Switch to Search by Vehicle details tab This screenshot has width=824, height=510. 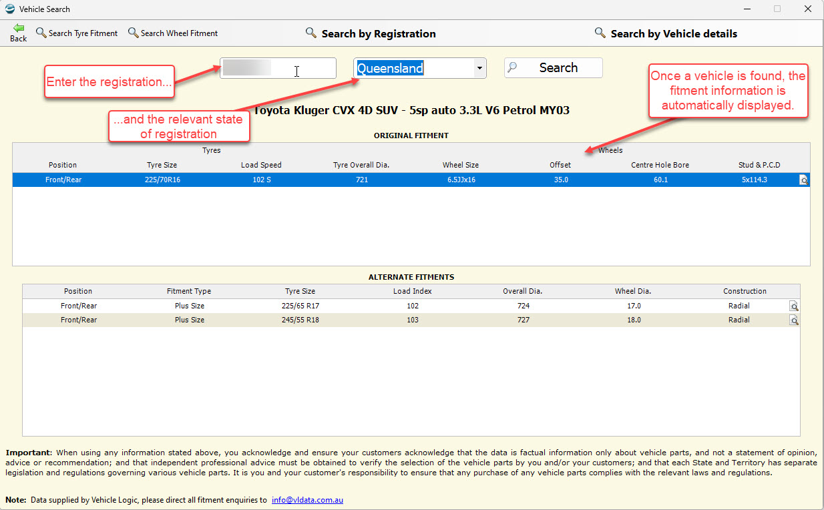pos(666,33)
